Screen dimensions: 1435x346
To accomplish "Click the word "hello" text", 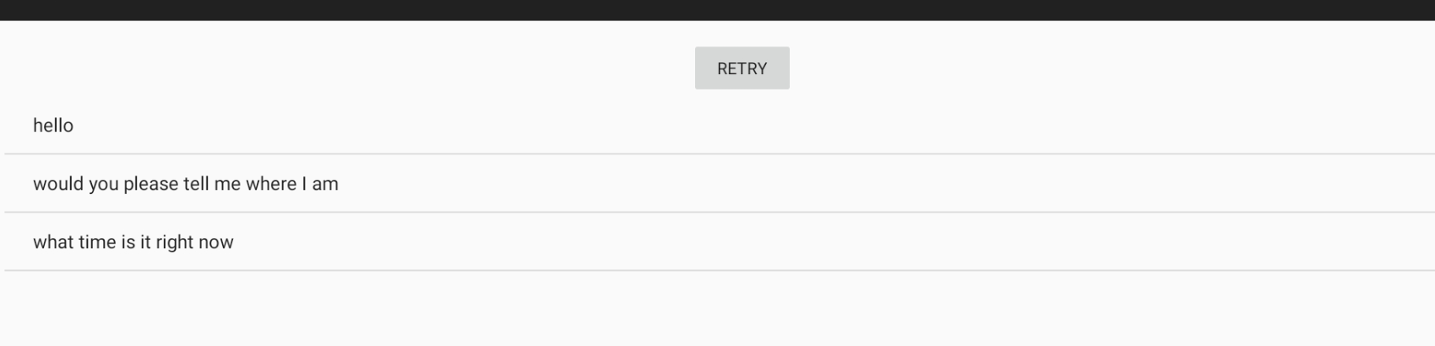I will click(x=53, y=125).
